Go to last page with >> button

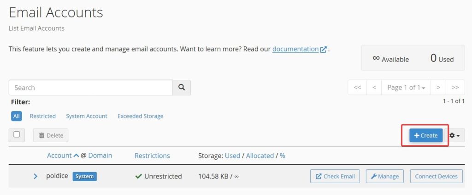tap(455, 87)
